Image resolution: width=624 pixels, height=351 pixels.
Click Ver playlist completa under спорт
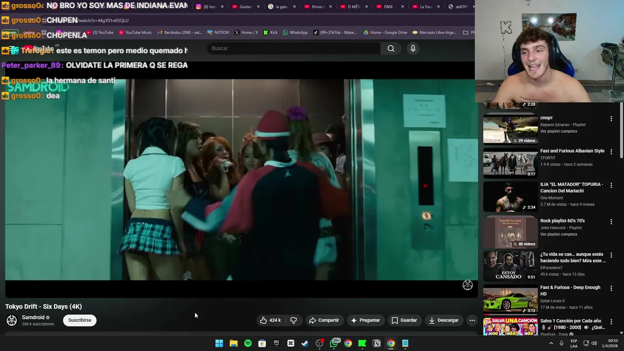coord(558,131)
